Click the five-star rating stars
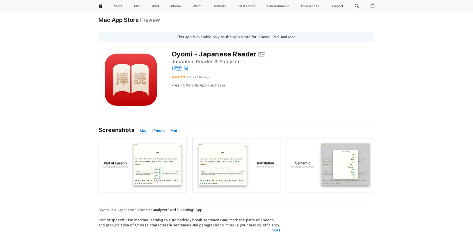Viewport: 473px width, 246px height. click(179, 77)
